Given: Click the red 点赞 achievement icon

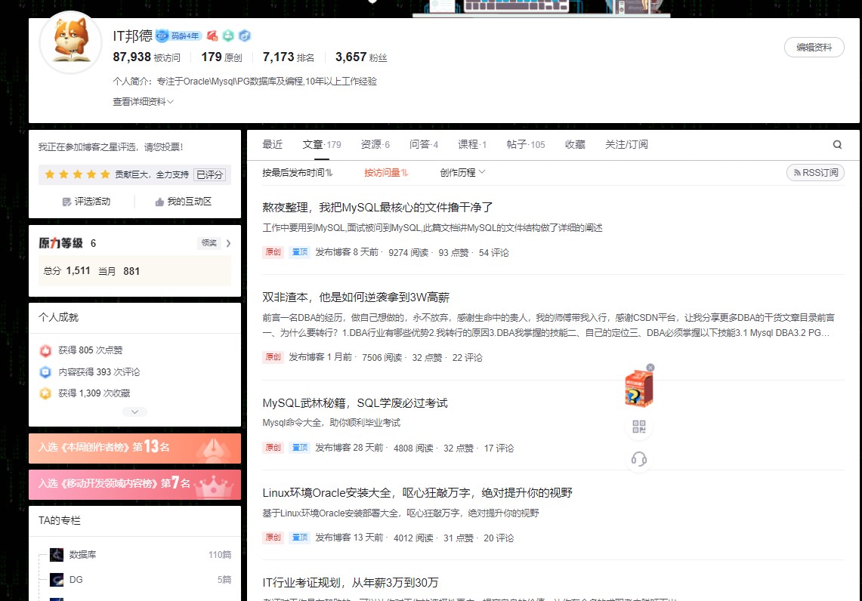Looking at the screenshot, I should [45, 350].
